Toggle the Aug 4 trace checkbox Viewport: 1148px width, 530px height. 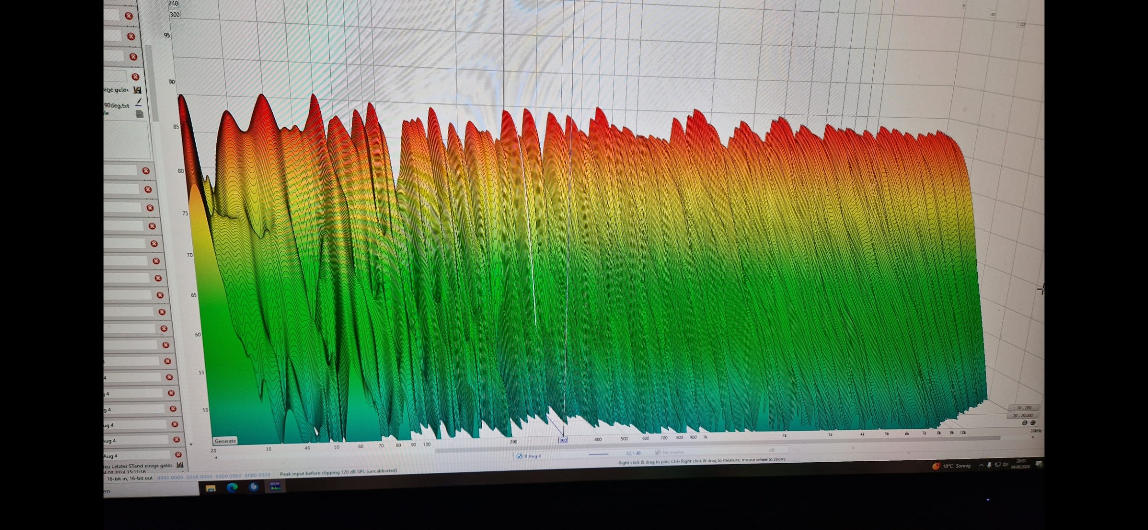(519, 456)
